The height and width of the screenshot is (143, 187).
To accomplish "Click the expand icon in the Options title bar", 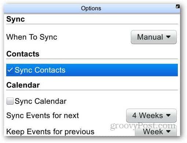I will [177, 6].
